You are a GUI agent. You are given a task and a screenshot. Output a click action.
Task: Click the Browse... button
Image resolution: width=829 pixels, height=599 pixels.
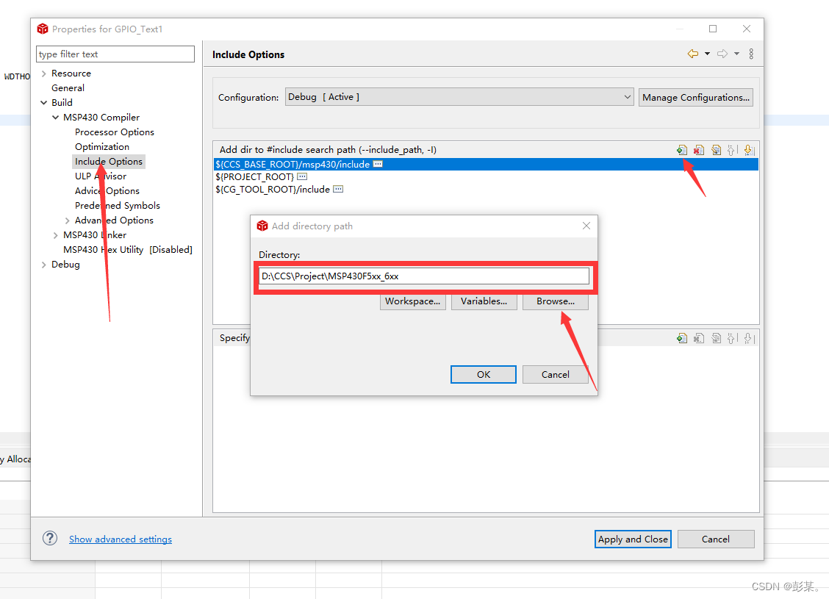click(555, 301)
